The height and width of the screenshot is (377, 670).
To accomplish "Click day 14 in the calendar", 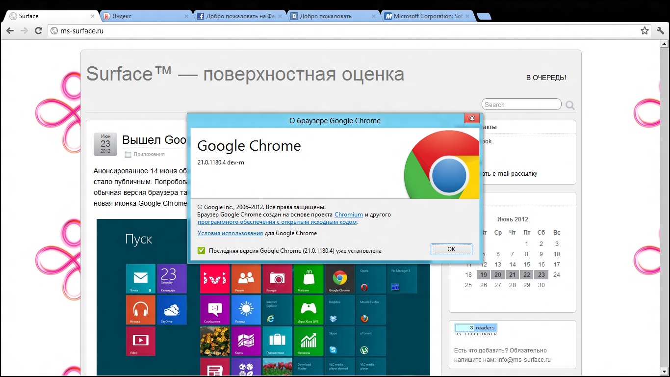I will [x=513, y=265].
